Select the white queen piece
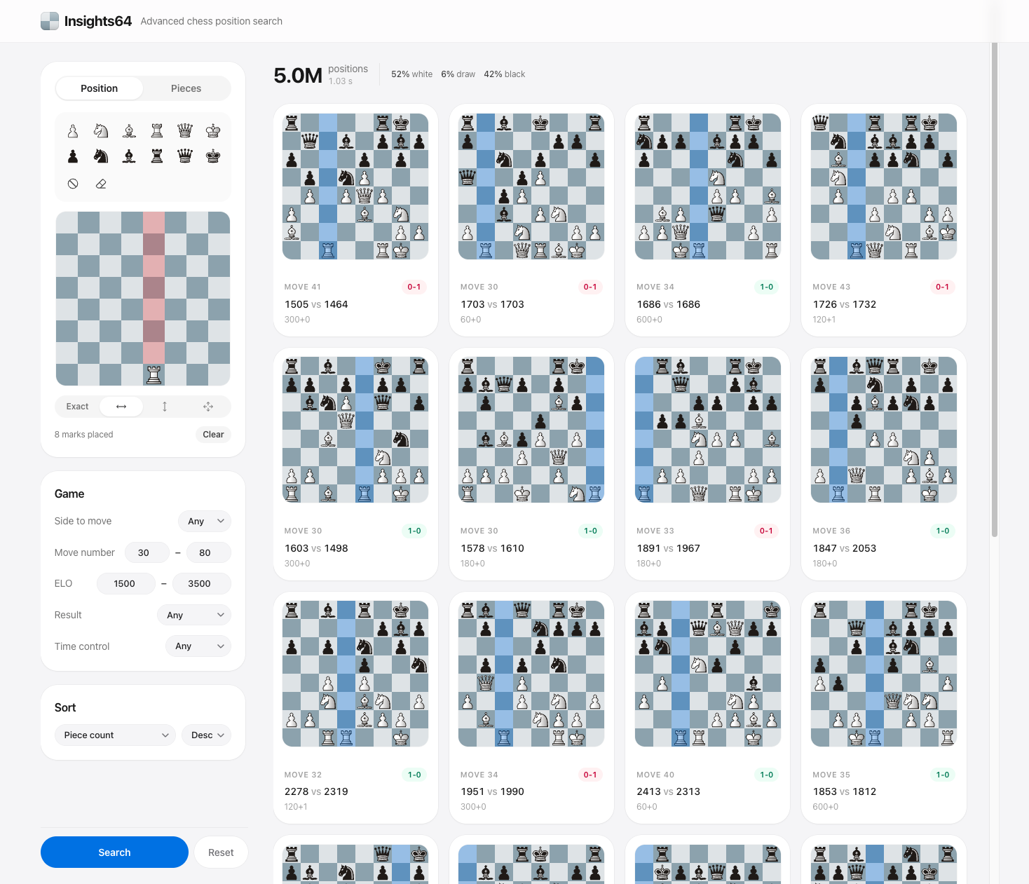The image size is (1029, 884). [x=185, y=131]
